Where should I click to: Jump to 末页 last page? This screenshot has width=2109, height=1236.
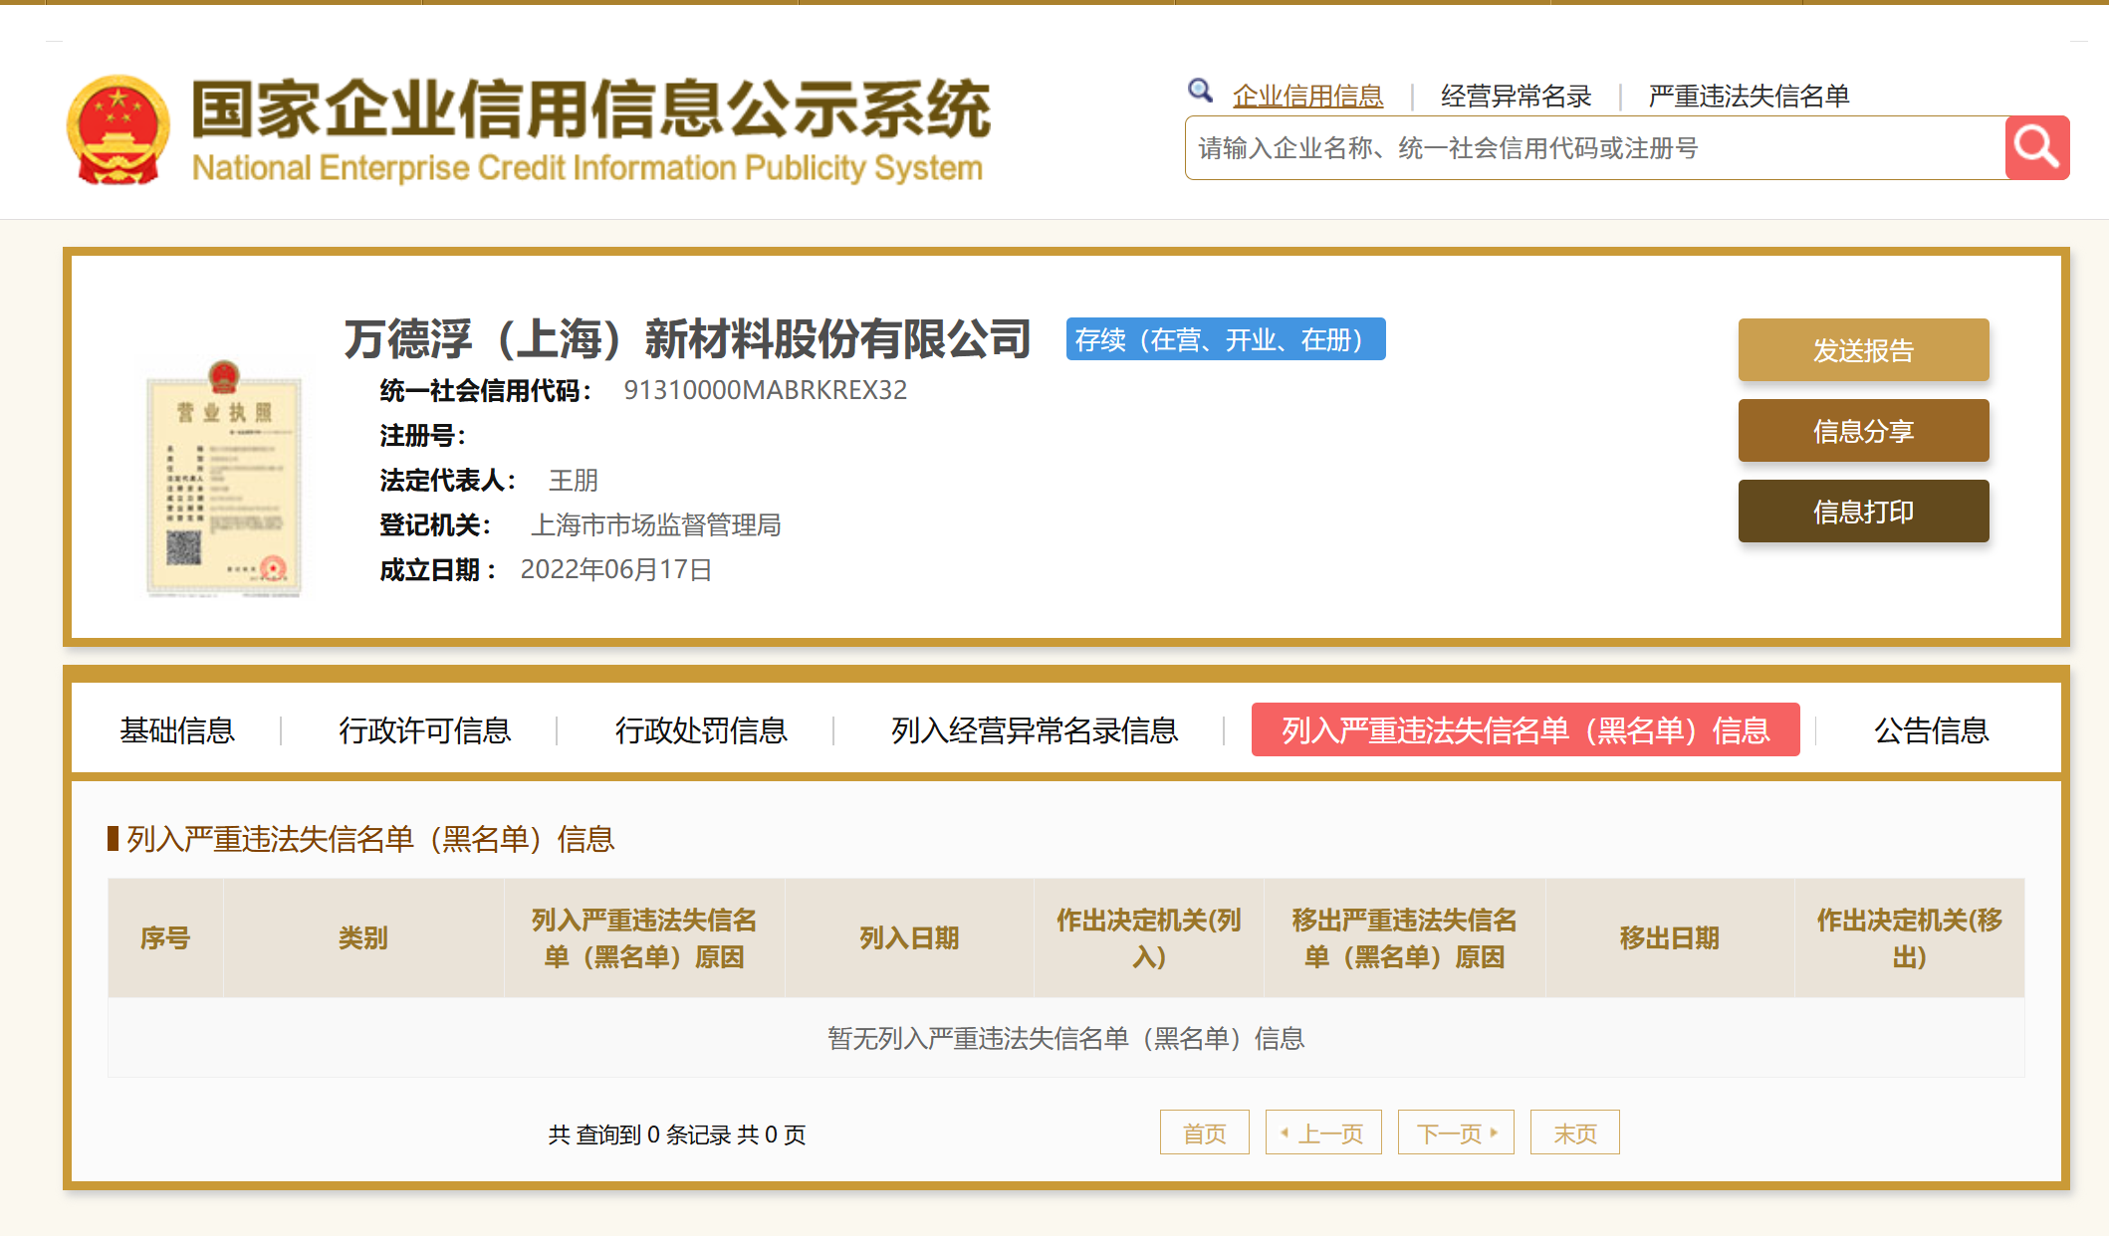click(1574, 1133)
